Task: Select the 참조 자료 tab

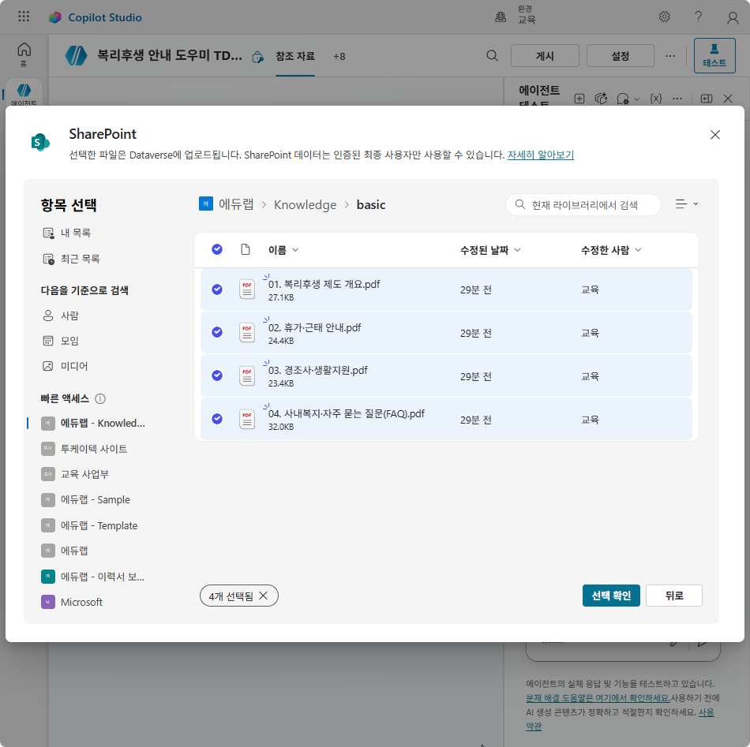Action: 295,56
